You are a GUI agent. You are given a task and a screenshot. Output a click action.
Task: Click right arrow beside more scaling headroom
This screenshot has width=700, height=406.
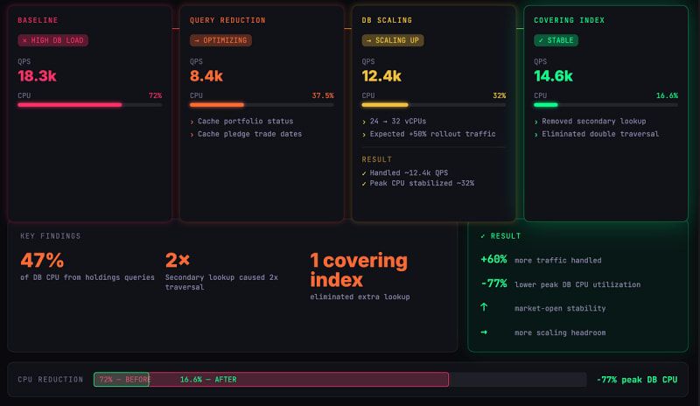[484, 332]
